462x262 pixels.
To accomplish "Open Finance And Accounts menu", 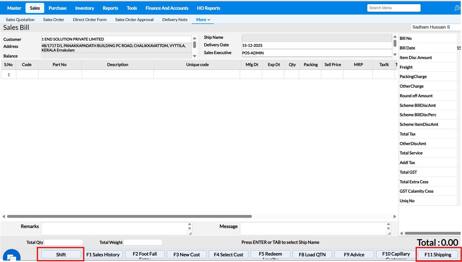I will (167, 8).
